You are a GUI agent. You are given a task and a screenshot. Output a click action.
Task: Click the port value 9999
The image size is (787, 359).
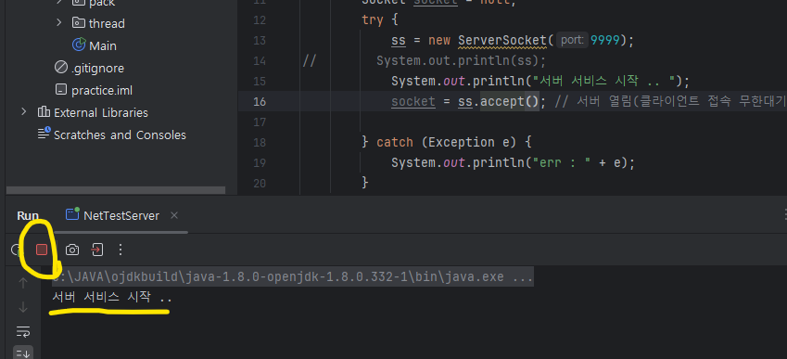pyautogui.click(x=605, y=40)
